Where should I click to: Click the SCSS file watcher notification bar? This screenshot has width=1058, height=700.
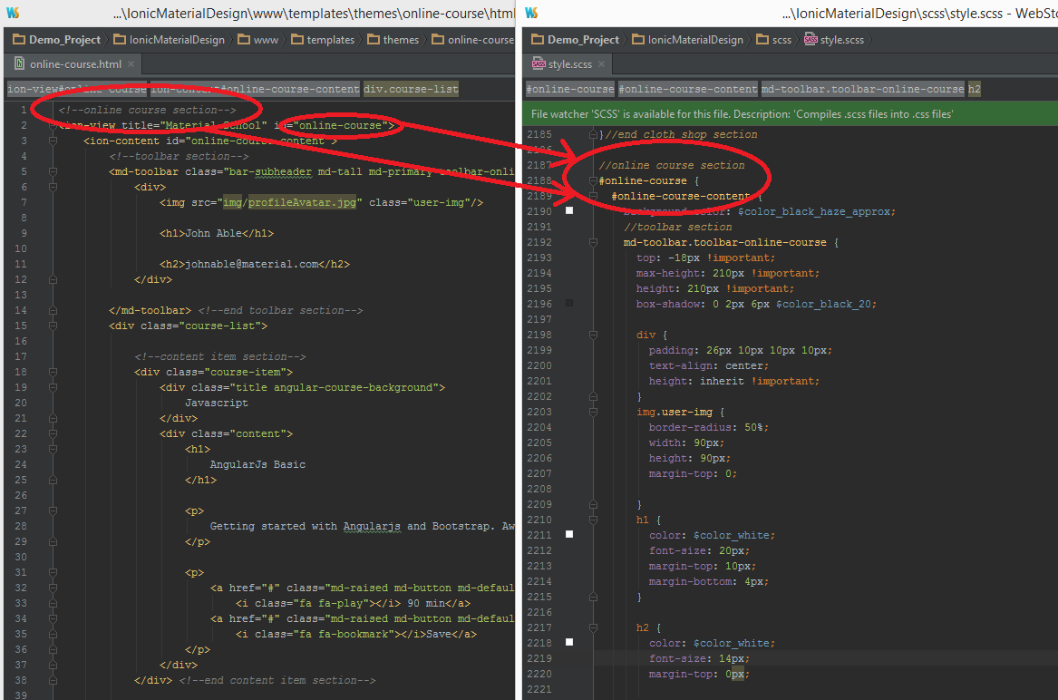tap(742, 114)
